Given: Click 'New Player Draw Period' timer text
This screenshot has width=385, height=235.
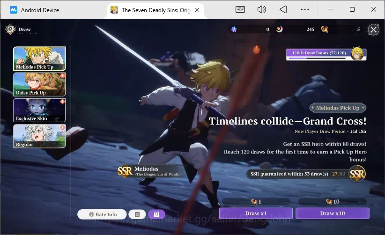Looking at the screenshot, I should (x=330, y=131).
